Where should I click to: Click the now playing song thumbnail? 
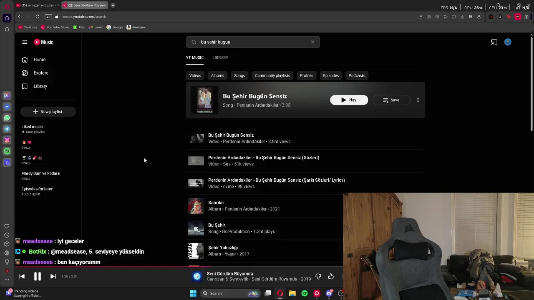(x=197, y=277)
